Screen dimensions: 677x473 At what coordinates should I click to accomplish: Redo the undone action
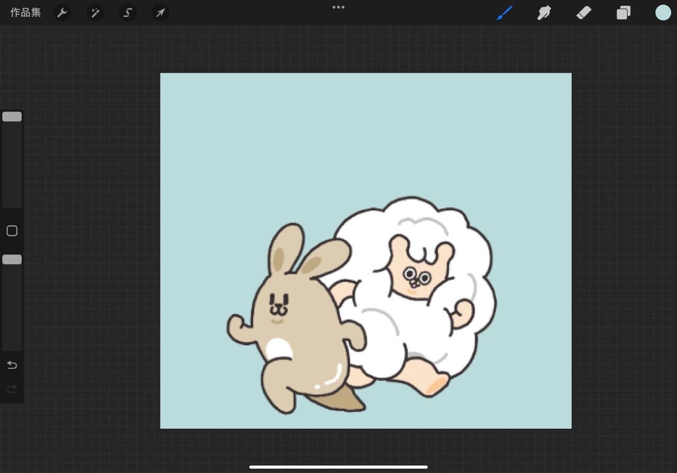click(12, 389)
